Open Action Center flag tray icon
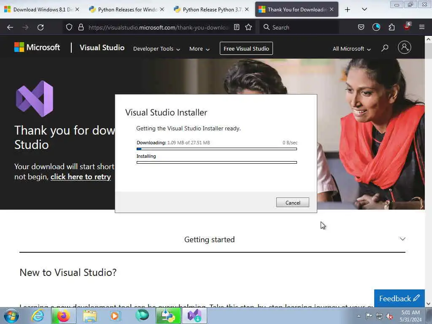 click(369, 316)
